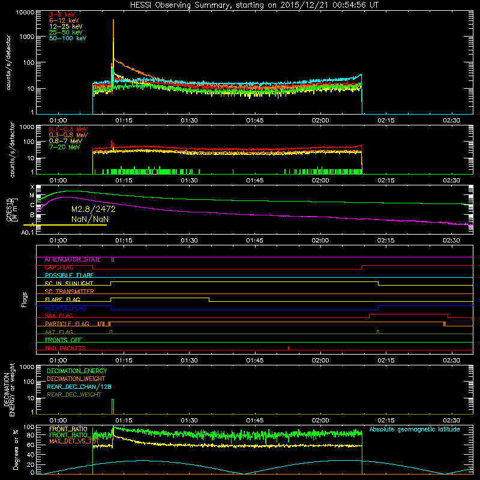
Task: Click the 'Degrees or %' axis label
Action: (x=16, y=450)
